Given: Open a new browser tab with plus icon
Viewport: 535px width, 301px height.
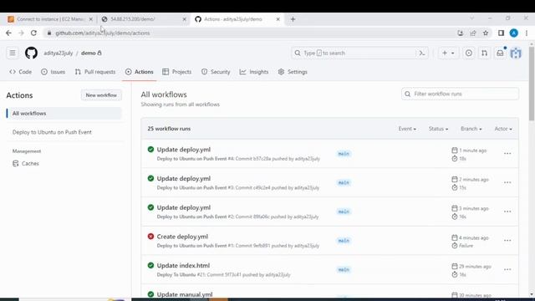Looking at the screenshot, I should tap(293, 19).
